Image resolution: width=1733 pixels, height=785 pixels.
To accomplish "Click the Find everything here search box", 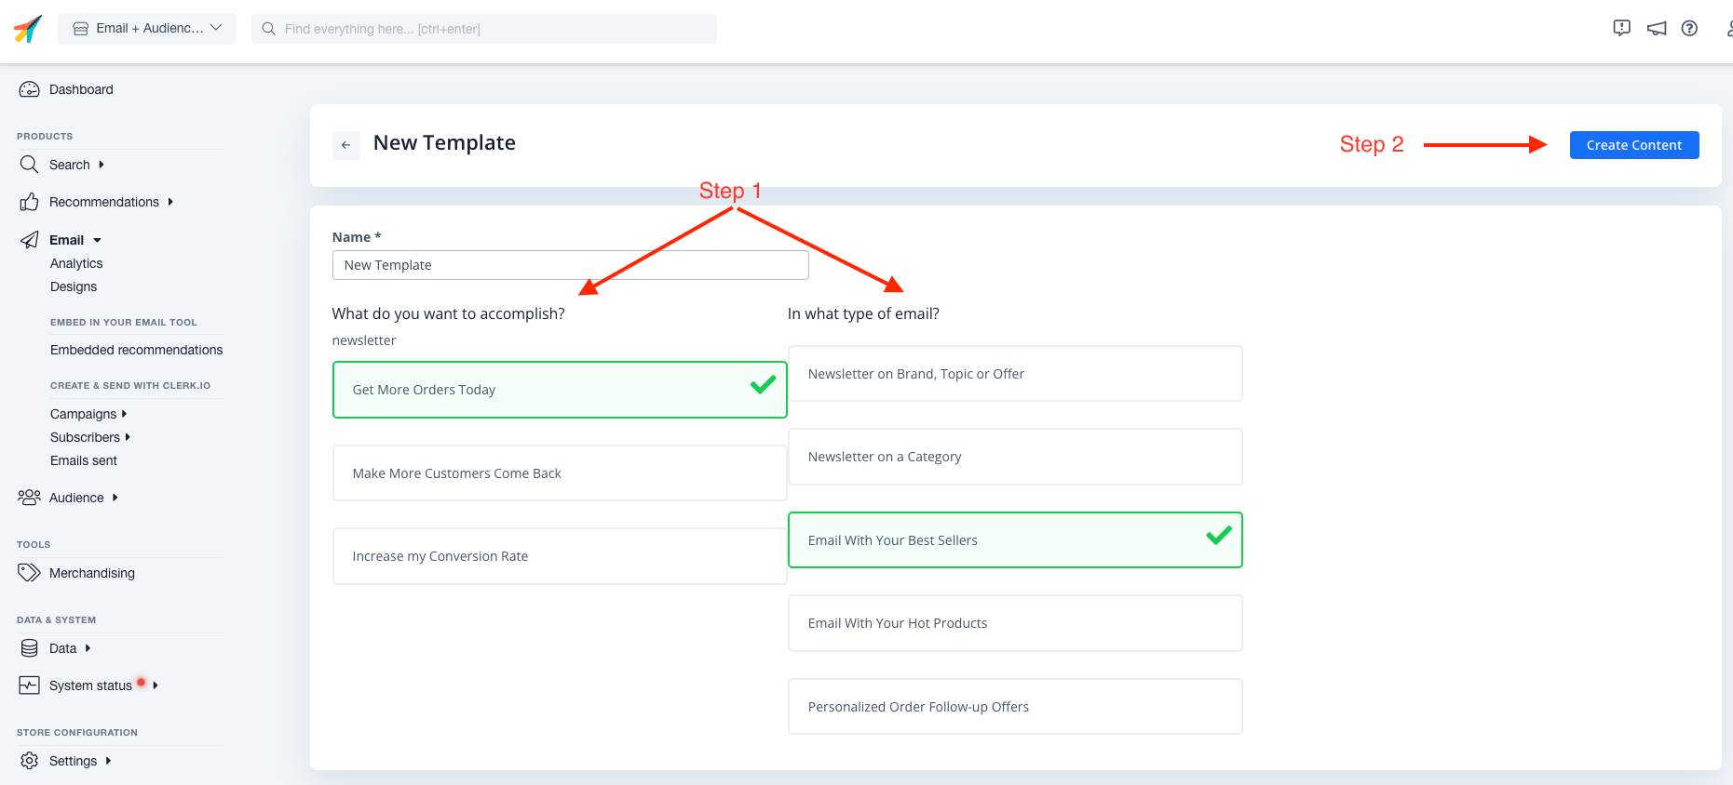I will (x=484, y=29).
